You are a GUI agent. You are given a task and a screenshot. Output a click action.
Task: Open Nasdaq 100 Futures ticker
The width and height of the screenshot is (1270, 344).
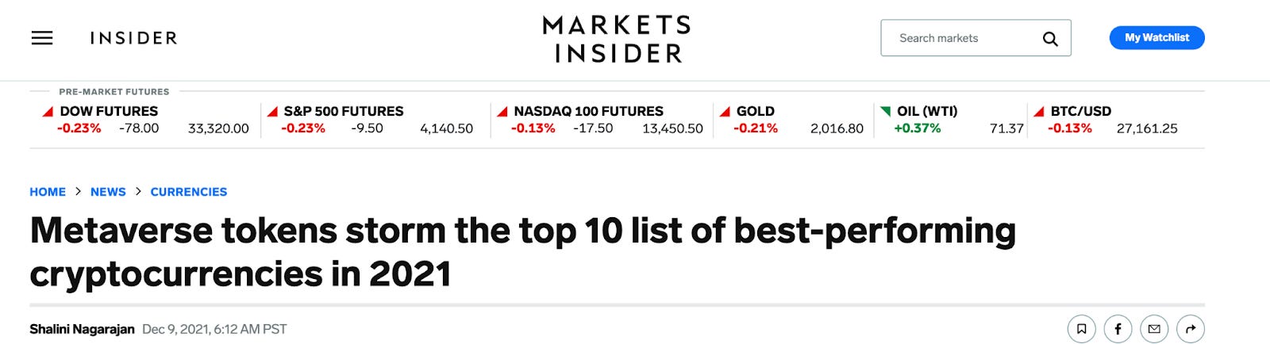tap(599, 120)
